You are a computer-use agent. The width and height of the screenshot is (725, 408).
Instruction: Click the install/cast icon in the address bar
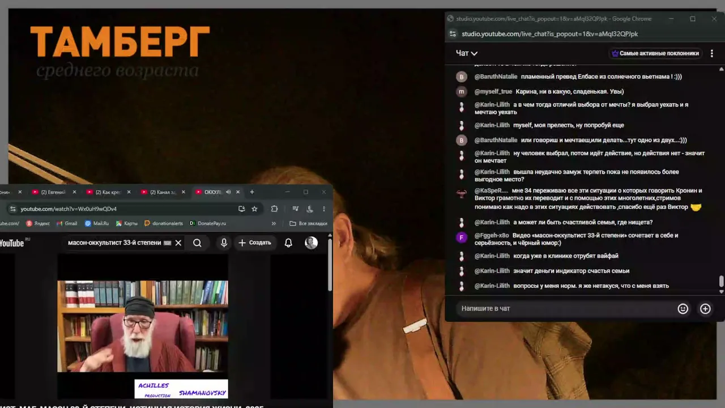242,209
